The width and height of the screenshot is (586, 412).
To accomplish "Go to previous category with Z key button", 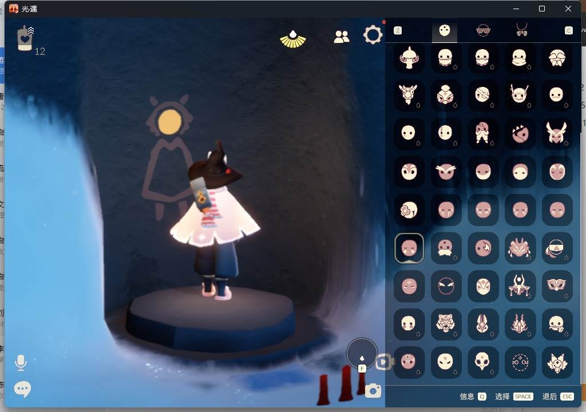I will coord(398,31).
